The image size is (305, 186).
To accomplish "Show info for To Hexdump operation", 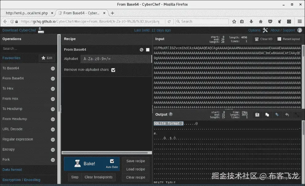I will click(53, 109).
